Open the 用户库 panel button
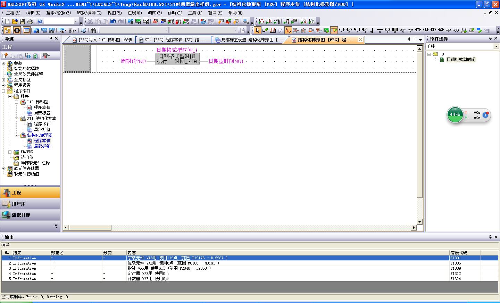 point(30,204)
